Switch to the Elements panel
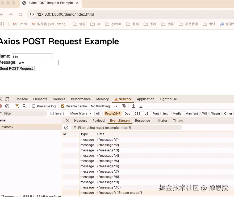The image size is (234, 197). click(40, 99)
